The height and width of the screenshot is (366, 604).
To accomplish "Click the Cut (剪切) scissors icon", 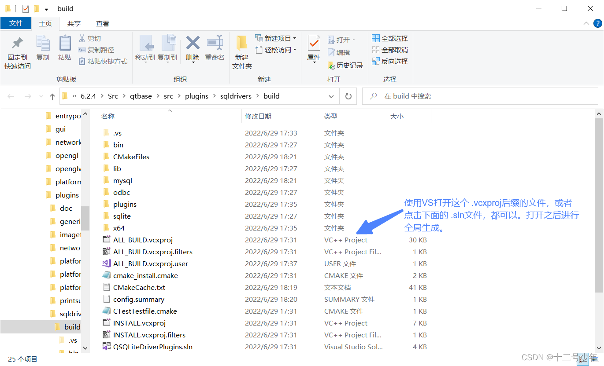I will click(82, 38).
